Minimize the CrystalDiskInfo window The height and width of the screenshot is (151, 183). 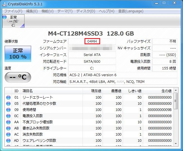tap(156, 3)
